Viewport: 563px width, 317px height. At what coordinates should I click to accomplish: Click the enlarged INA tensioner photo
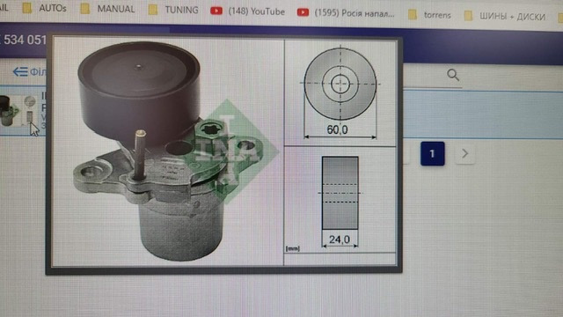[x=169, y=151]
